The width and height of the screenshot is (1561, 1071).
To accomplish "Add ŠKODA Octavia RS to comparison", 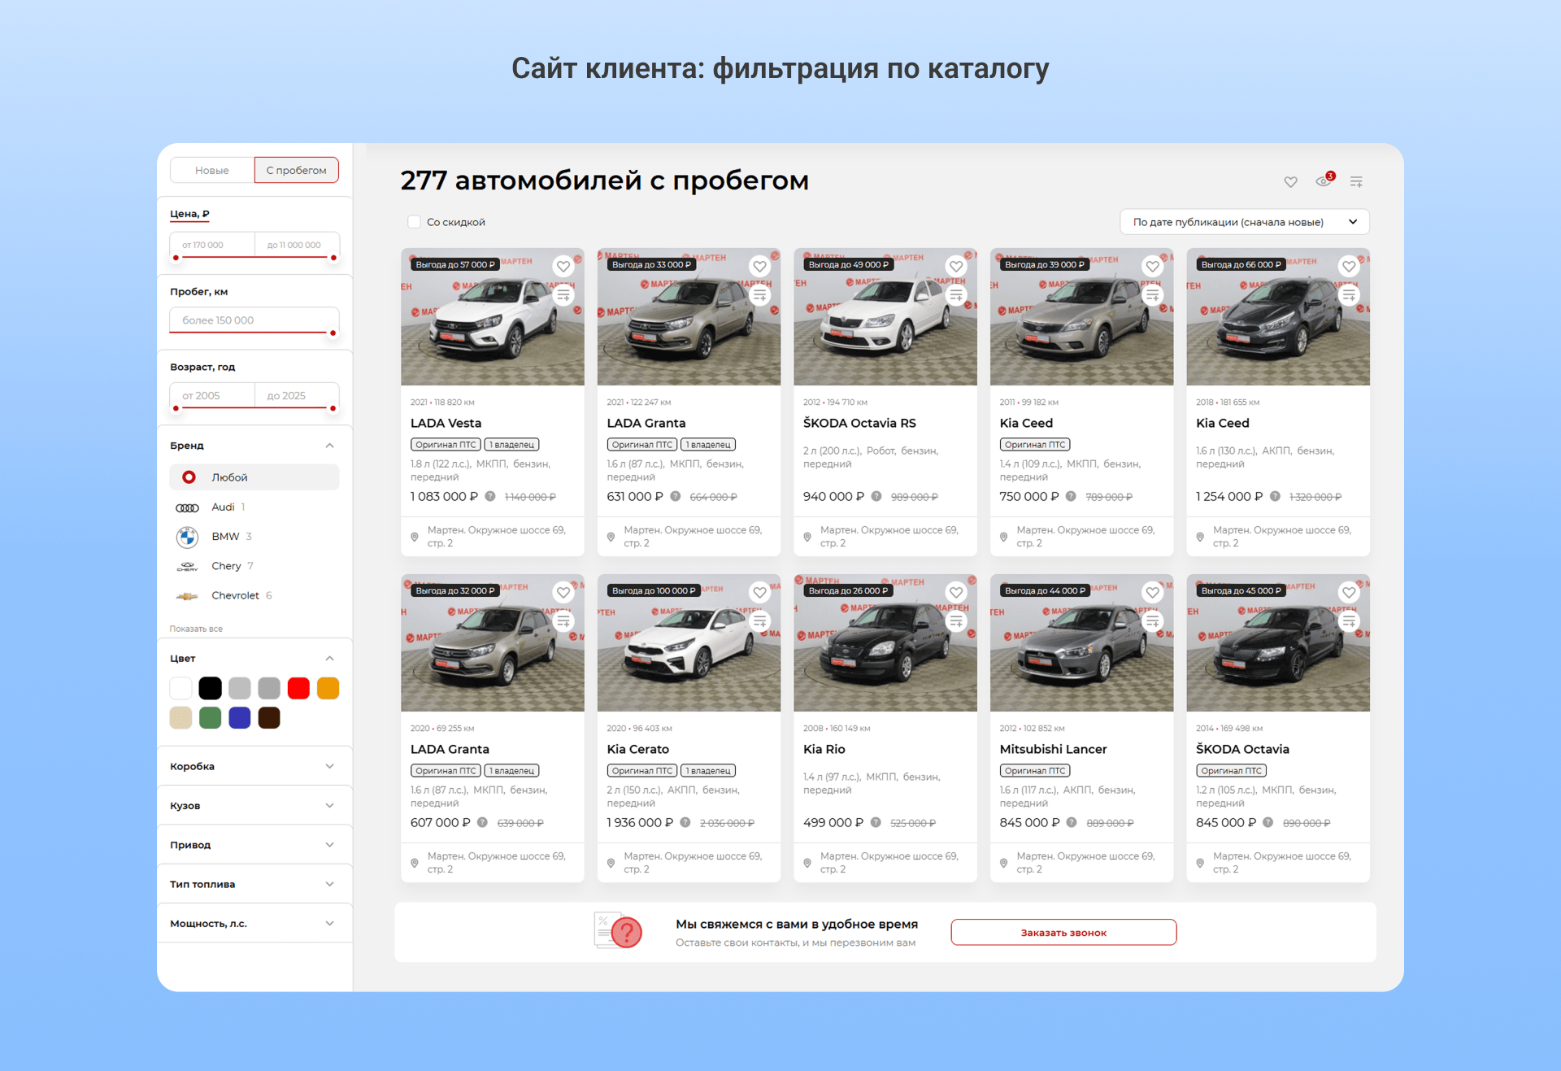I will 956,295.
